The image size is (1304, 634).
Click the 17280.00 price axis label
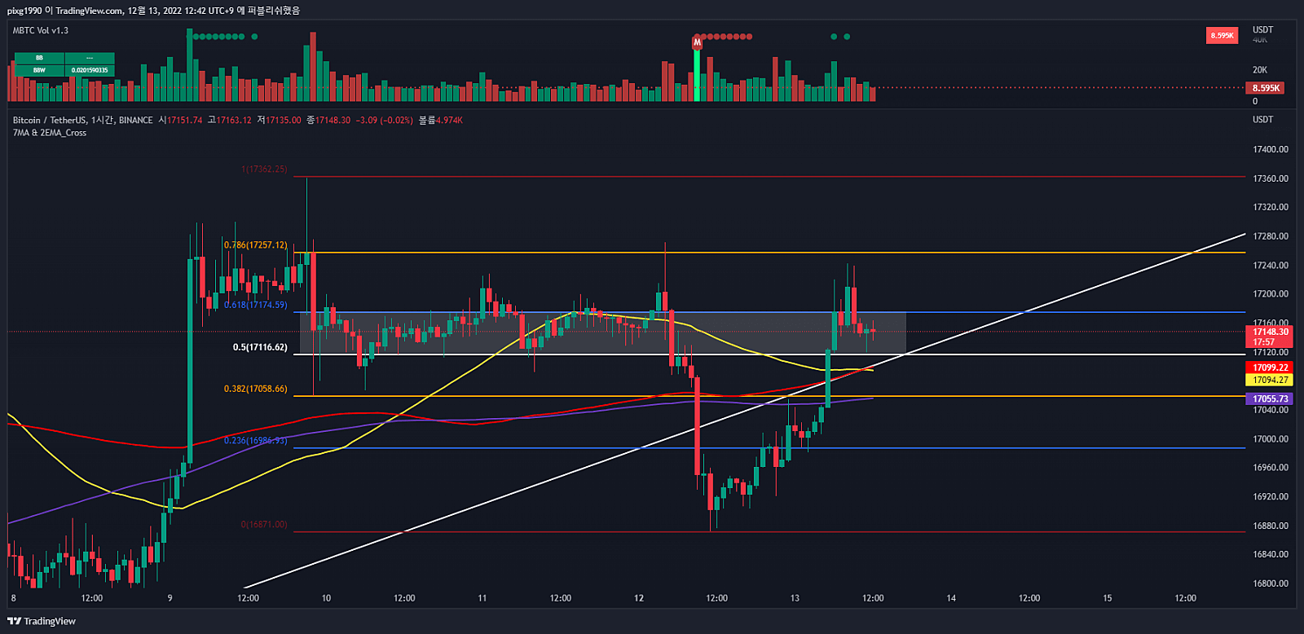(x=1271, y=236)
